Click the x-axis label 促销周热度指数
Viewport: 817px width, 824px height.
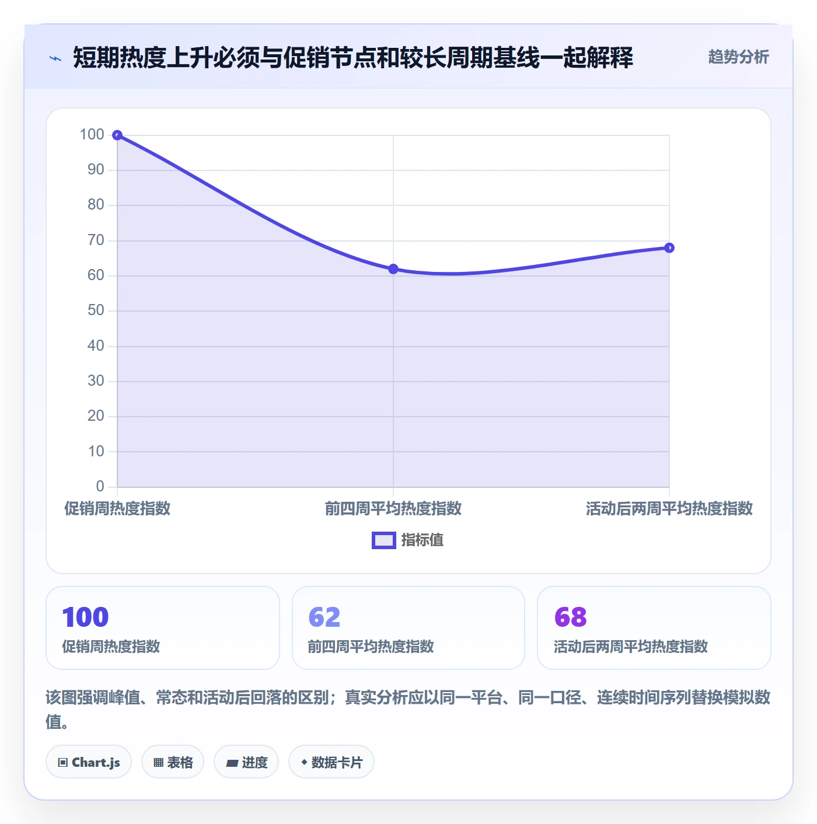pos(117,508)
